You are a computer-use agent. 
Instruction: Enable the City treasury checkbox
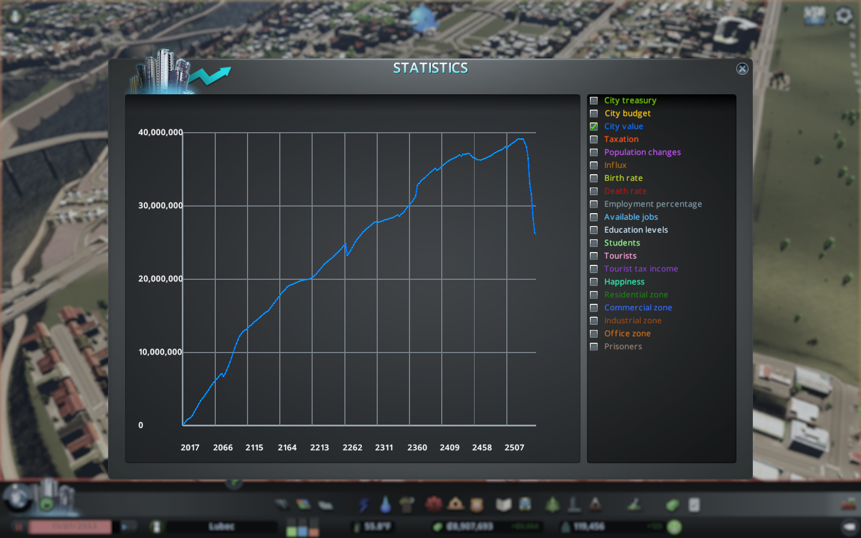(x=594, y=100)
